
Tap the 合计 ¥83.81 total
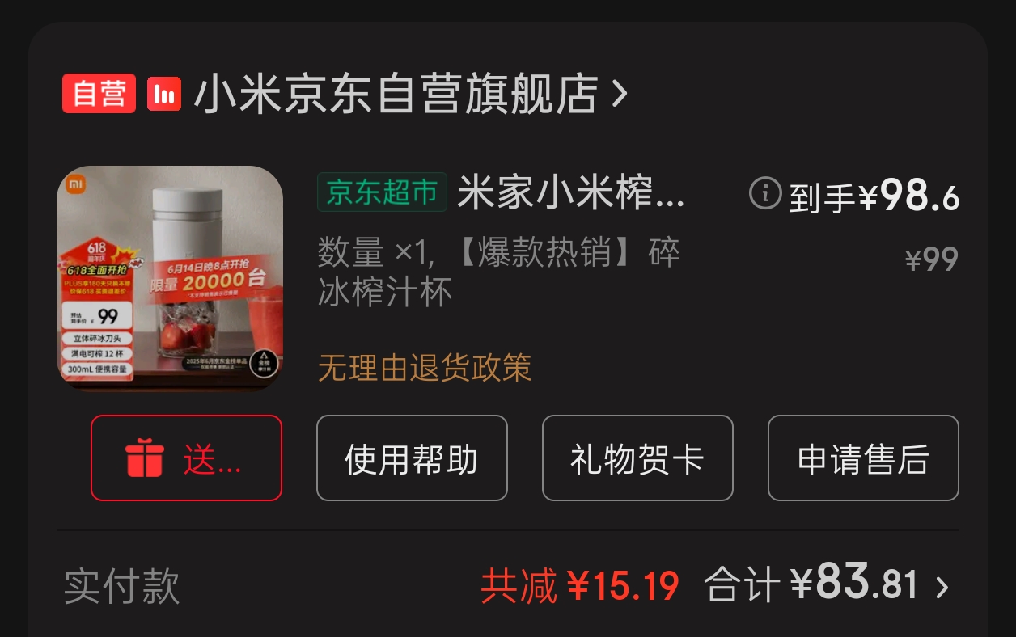click(811, 584)
